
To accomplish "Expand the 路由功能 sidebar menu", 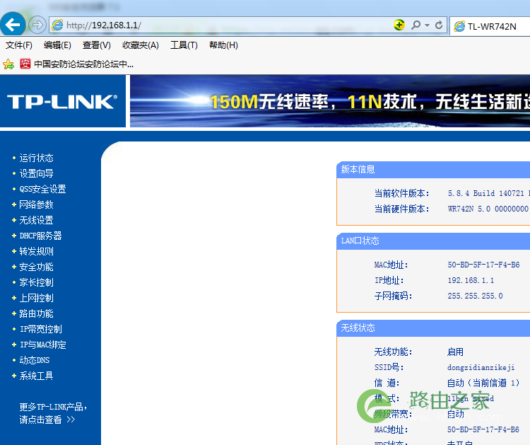I will [x=36, y=313].
